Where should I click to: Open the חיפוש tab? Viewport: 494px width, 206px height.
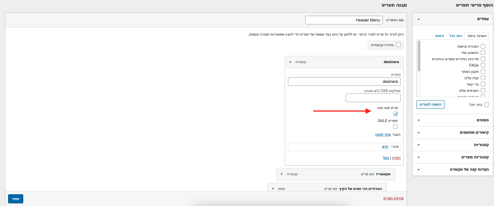[x=440, y=36]
